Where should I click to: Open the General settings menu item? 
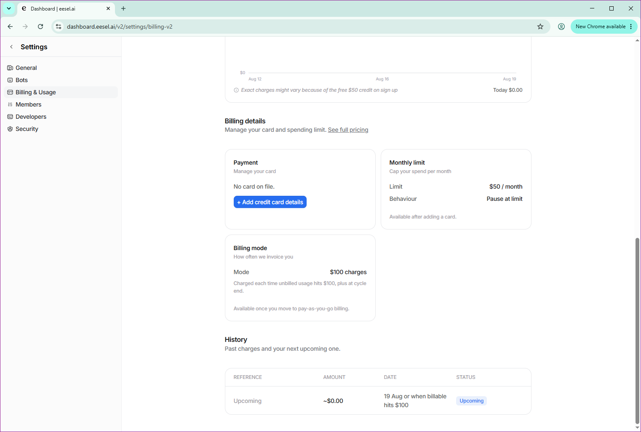pos(61,68)
